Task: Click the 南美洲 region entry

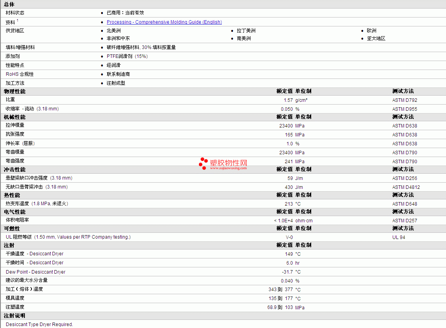Action: click(244, 38)
